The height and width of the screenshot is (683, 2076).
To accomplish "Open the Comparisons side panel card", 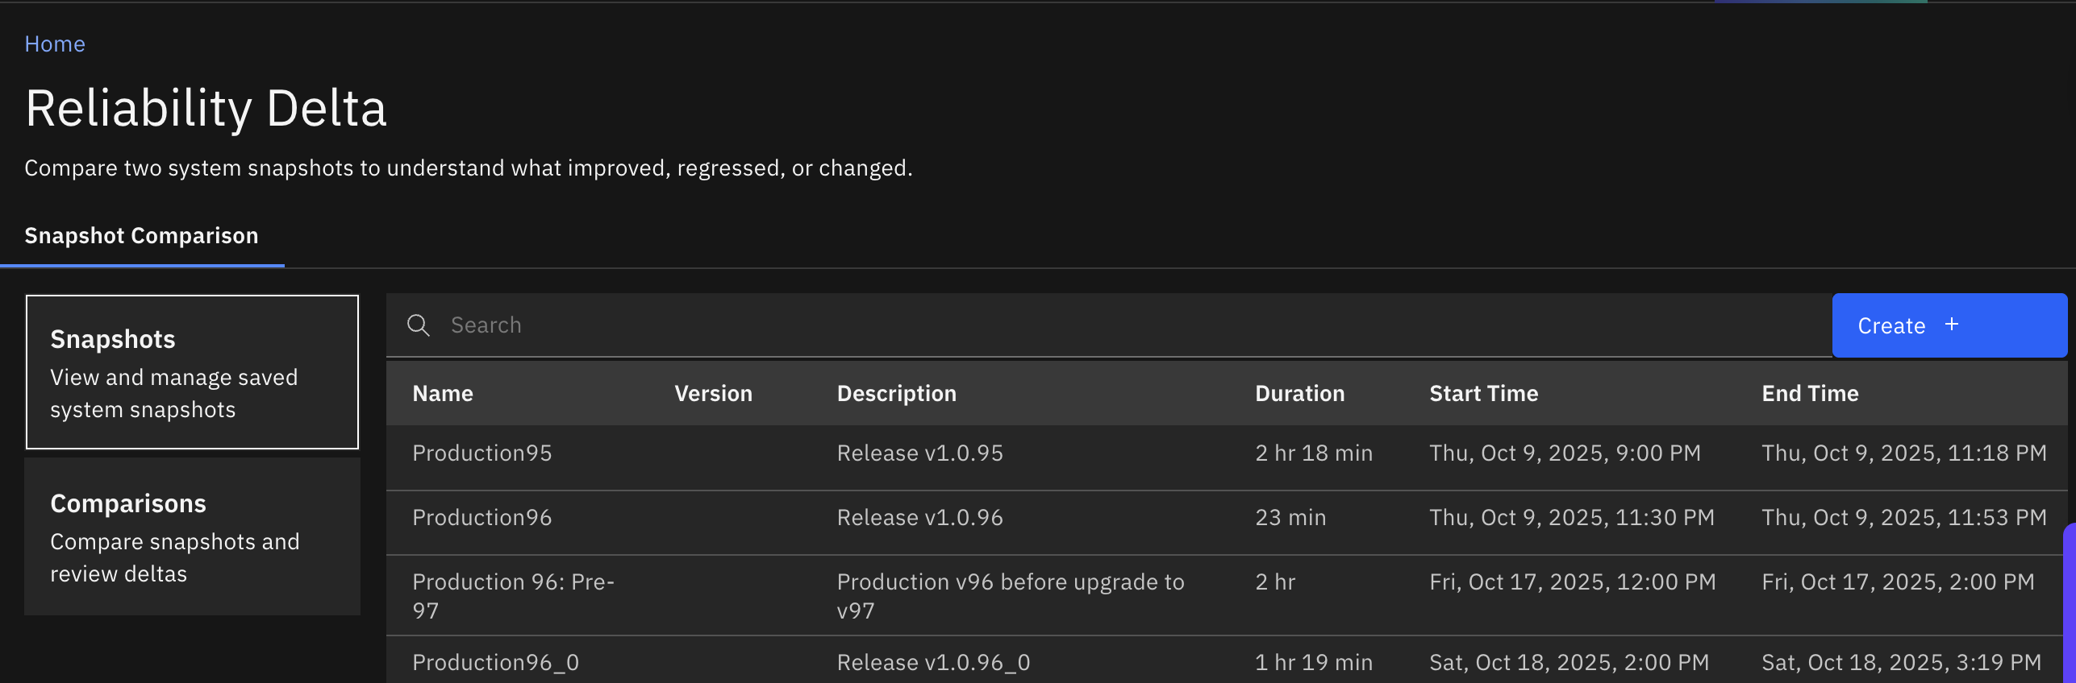I will click(x=192, y=536).
